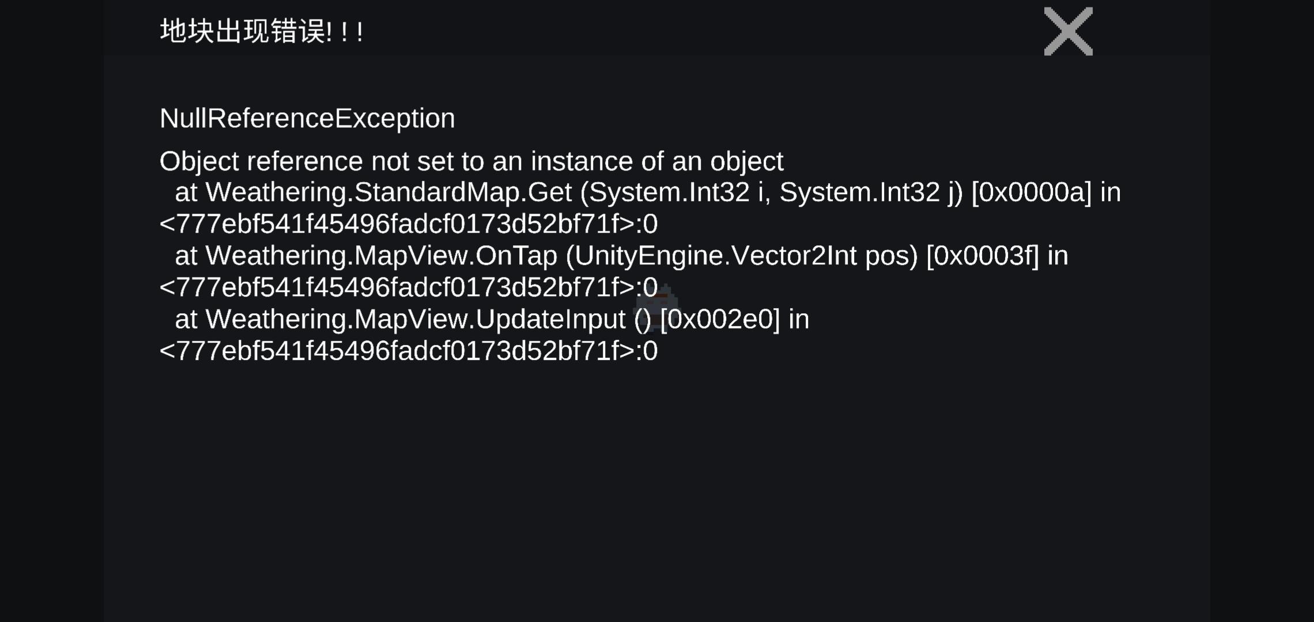Click the [0x0003f] offset value
This screenshot has height=622, width=1314.
983,255
